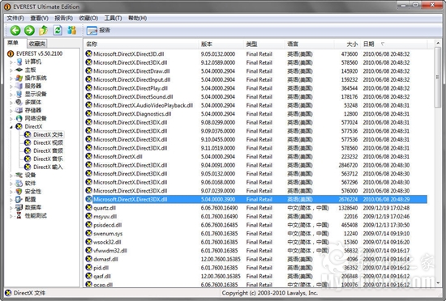Select the 计算机 icon in tree
446x301 pixels.
coord(19,61)
